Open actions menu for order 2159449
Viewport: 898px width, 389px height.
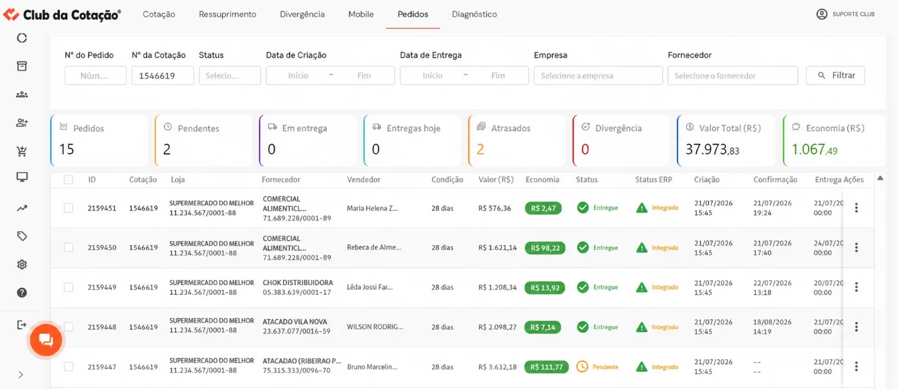[856, 287]
